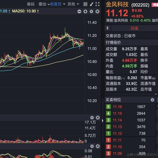This screenshot has width=158, height=158.
Task: Click the stock name 金风科技
Action: (117, 4)
